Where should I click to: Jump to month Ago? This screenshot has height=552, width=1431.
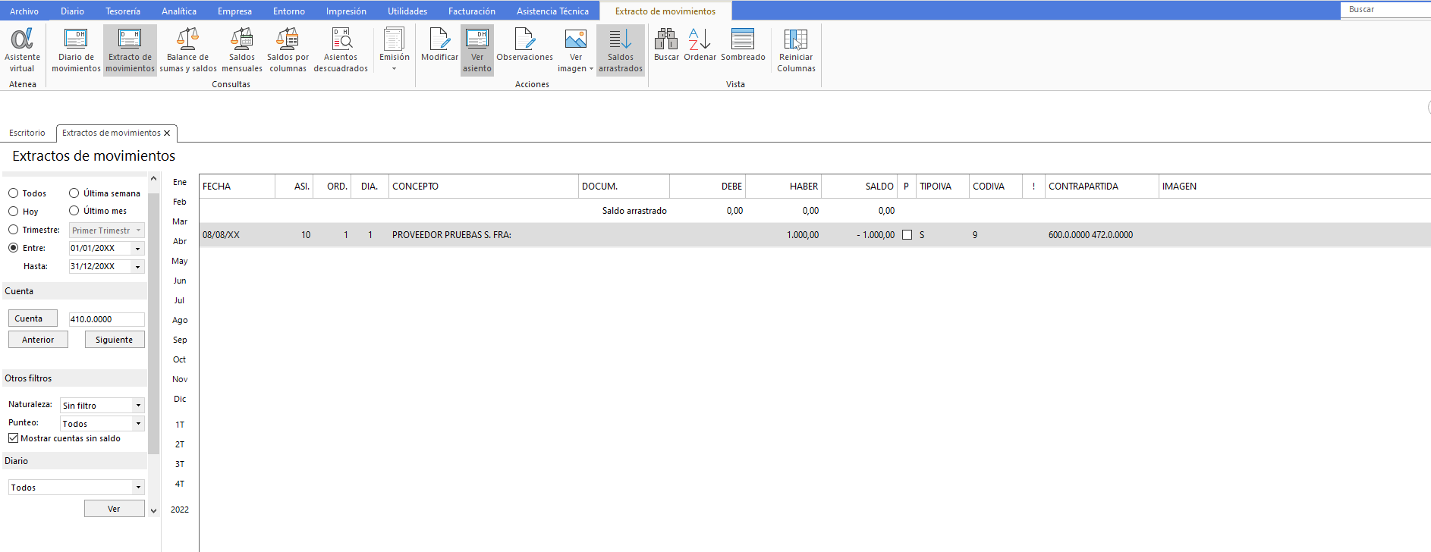point(180,320)
